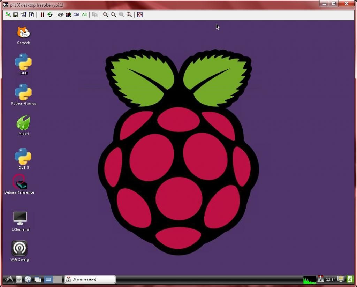Click the 12:34 panel clock

pyautogui.click(x=331, y=279)
